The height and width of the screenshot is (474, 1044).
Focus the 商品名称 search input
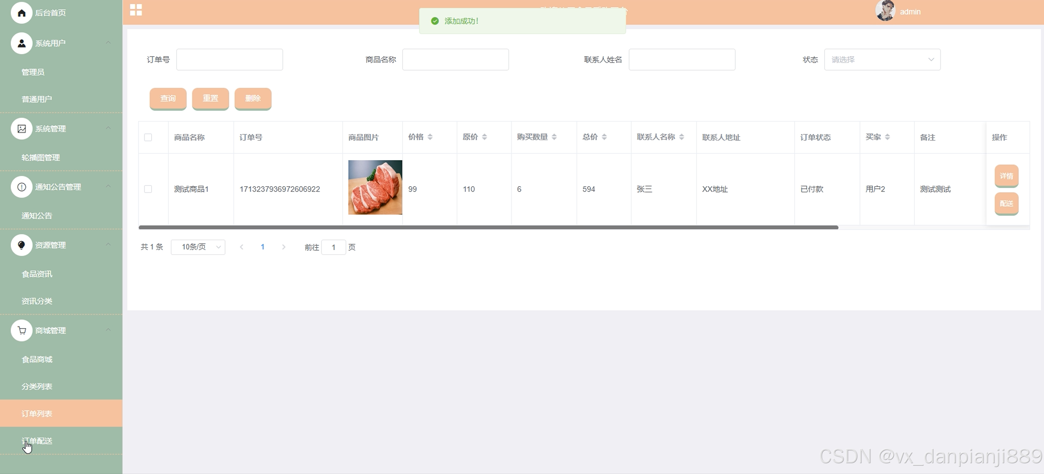(455, 59)
